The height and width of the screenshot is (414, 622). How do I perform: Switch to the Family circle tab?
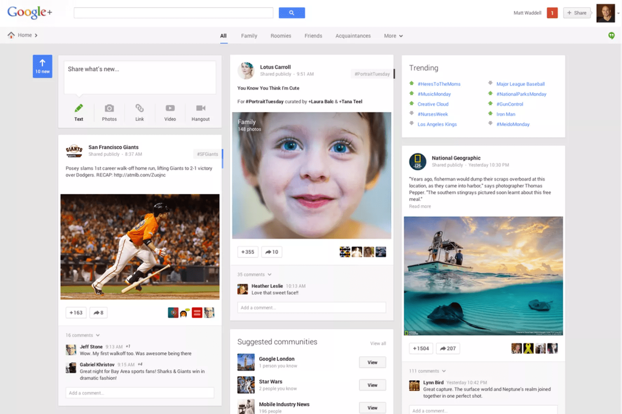(x=249, y=35)
